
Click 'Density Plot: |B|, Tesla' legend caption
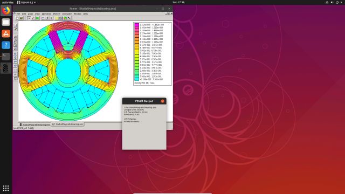click(x=144, y=83)
